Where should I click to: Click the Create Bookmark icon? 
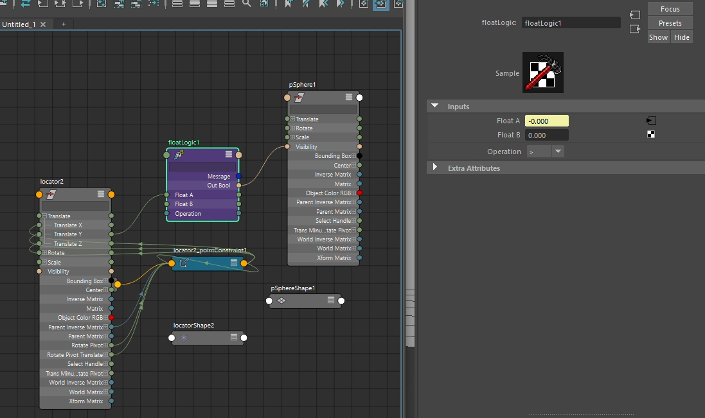pyautogui.click(x=289, y=4)
